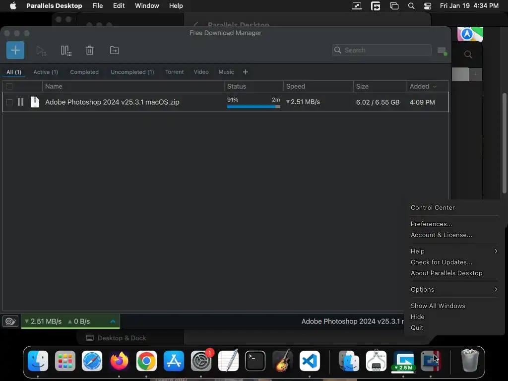Open Finder from the Dock

tap(38, 361)
